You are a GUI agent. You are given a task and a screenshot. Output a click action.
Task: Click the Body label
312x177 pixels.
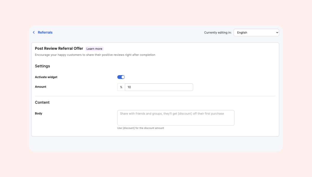tap(38, 114)
